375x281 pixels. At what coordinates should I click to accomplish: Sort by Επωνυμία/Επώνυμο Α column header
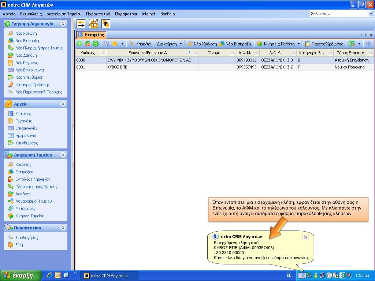tap(148, 53)
